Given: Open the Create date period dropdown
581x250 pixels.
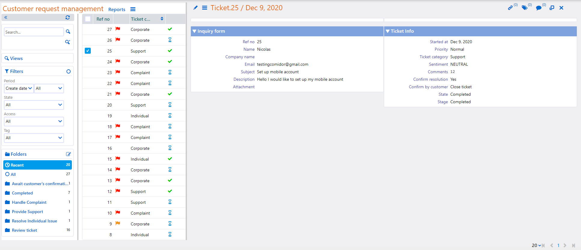Looking at the screenshot, I should [19, 88].
